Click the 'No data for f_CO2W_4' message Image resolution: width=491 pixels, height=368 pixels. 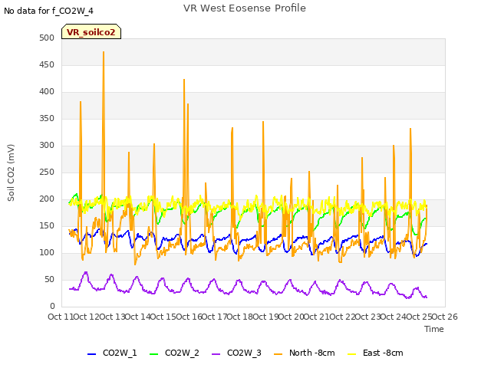pyautogui.click(x=48, y=11)
